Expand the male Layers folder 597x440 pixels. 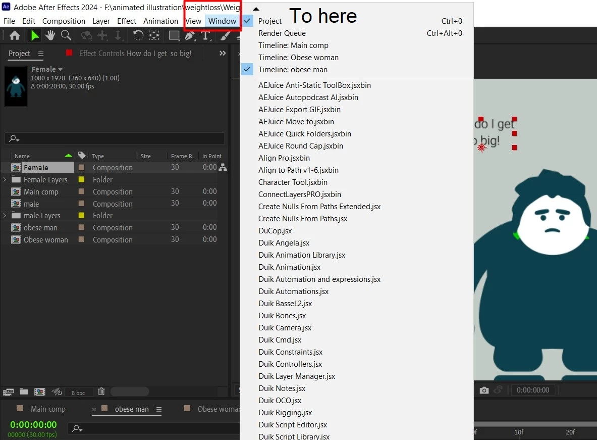click(x=5, y=215)
